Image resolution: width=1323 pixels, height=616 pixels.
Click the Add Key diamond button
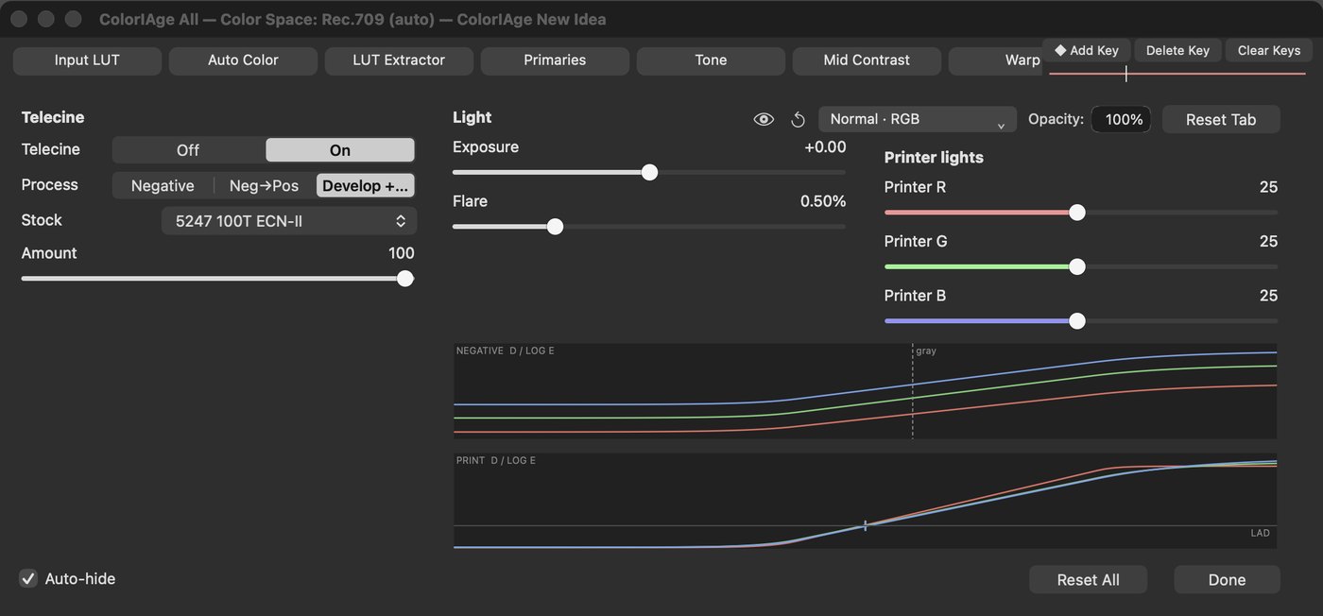pyautogui.click(x=1087, y=50)
